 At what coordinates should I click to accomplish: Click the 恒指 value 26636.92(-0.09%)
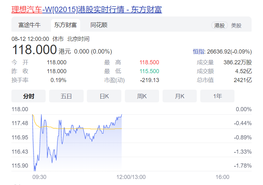tap(229, 52)
